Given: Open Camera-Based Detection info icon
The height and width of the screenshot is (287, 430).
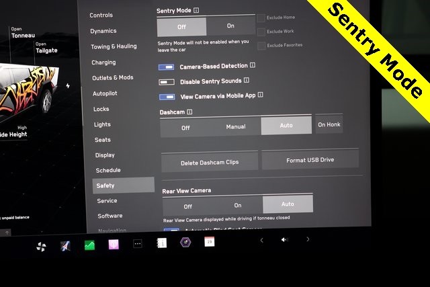Looking at the screenshot, I should [253, 65].
